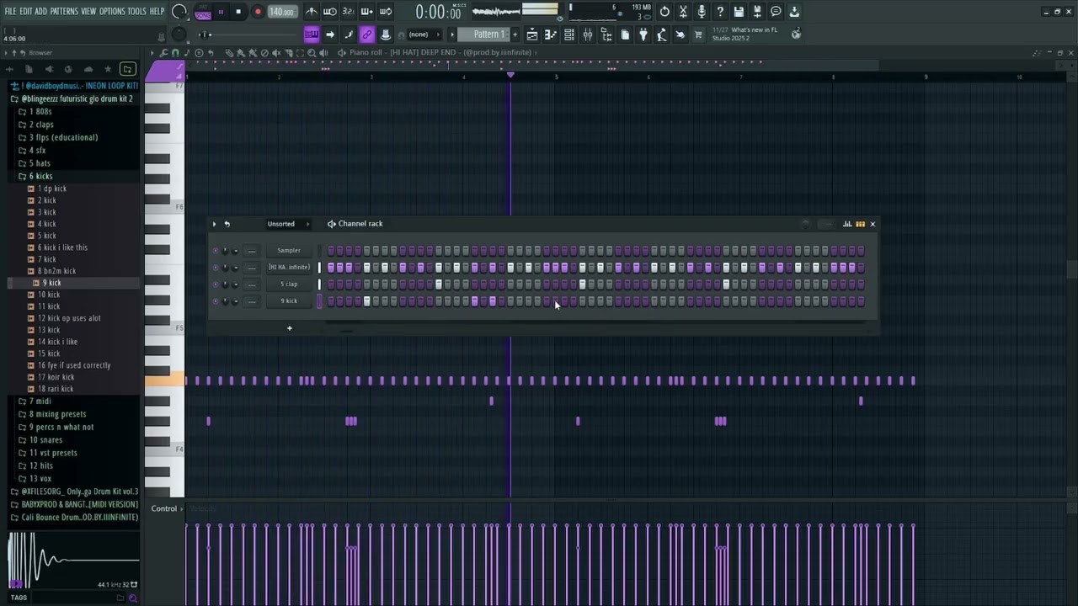
Task: Toggle the metronome icon in the toolbar
Action: coord(311,12)
